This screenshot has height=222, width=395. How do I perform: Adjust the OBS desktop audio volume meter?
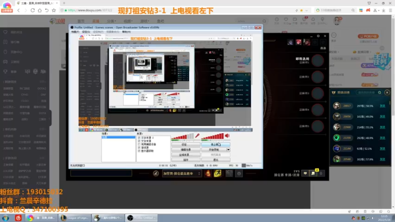(212, 137)
